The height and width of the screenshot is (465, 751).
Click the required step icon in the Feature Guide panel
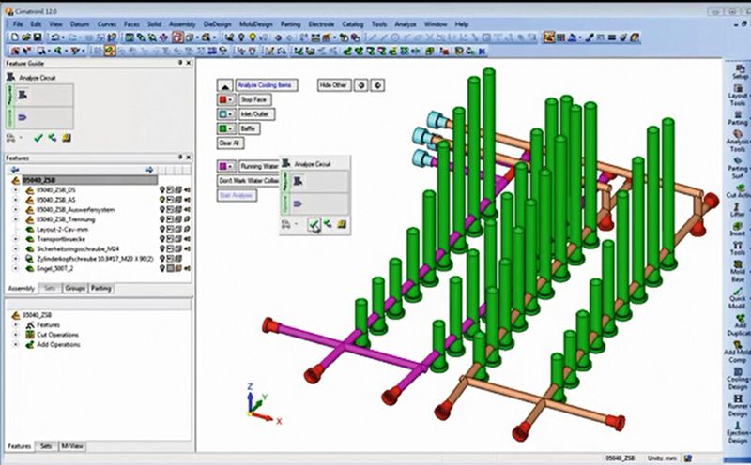(x=23, y=96)
